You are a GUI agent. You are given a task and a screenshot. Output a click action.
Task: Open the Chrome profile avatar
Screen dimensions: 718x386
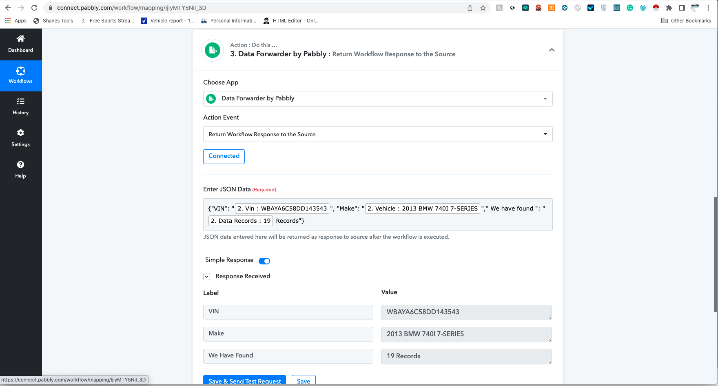[695, 8]
